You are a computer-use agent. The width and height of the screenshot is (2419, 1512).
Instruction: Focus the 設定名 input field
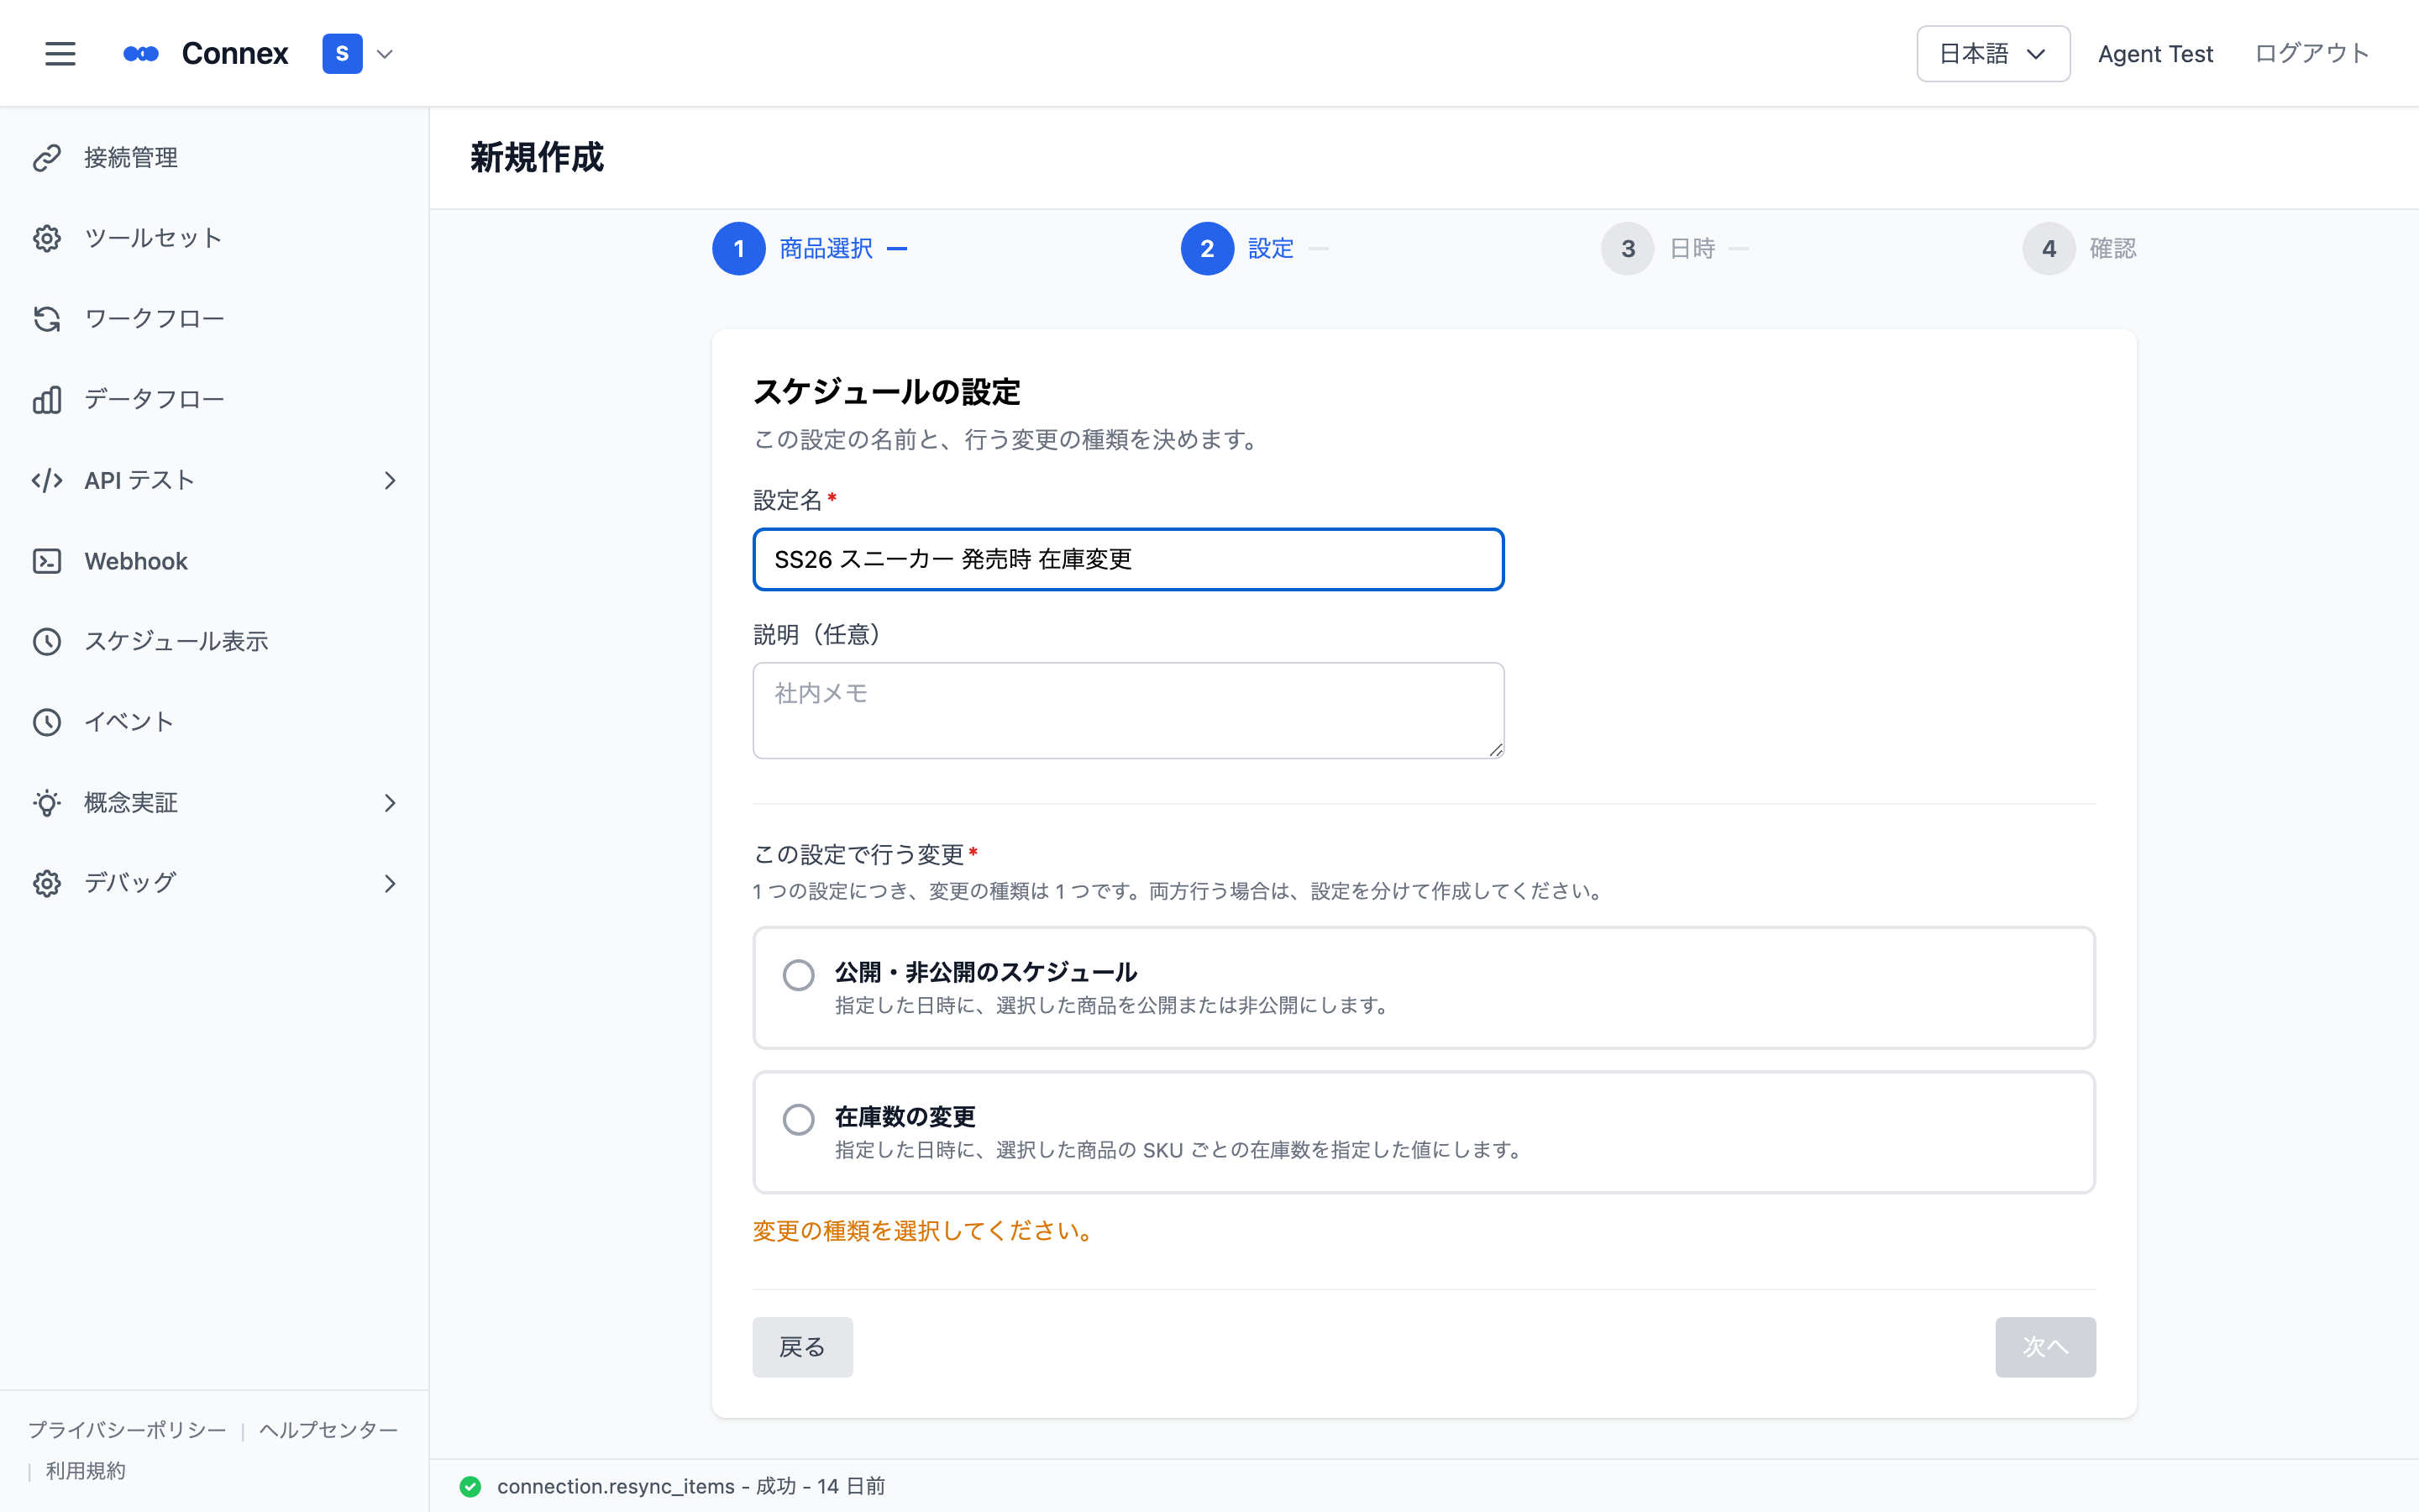pyautogui.click(x=1129, y=559)
